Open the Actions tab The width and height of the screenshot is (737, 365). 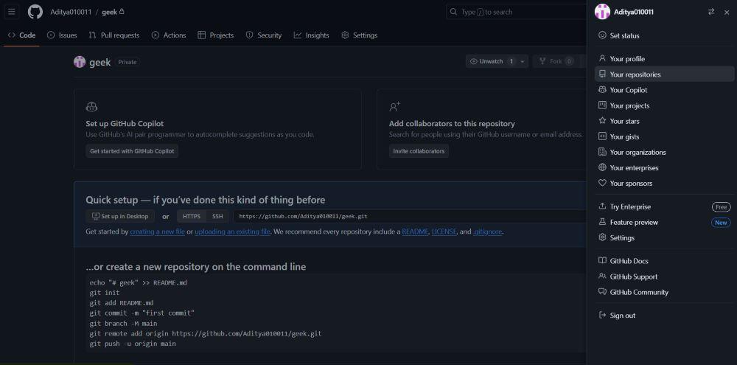(169, 35)
